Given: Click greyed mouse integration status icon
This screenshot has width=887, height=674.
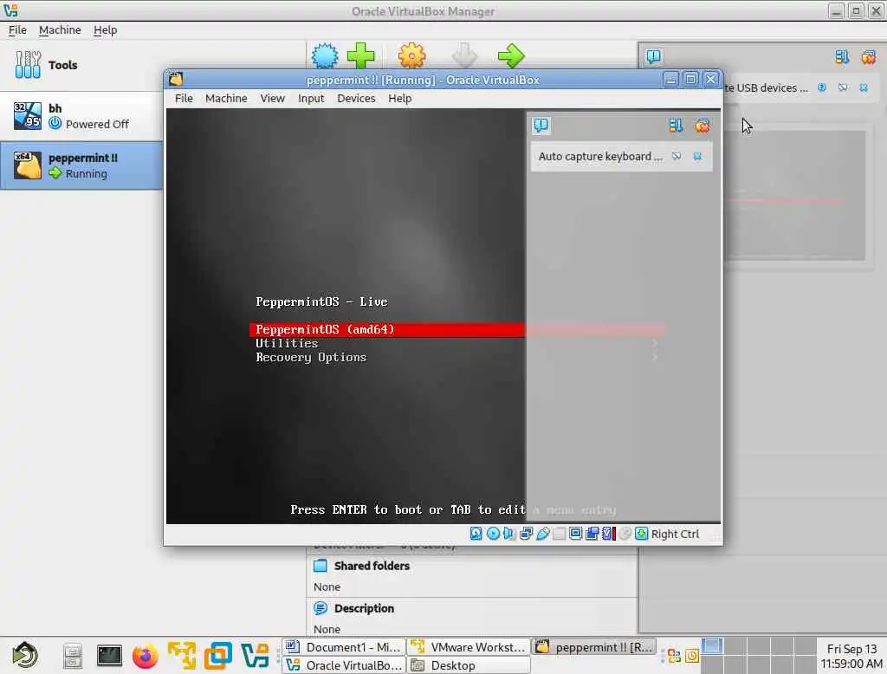Looking at the screenshot, I should [625, 534].
